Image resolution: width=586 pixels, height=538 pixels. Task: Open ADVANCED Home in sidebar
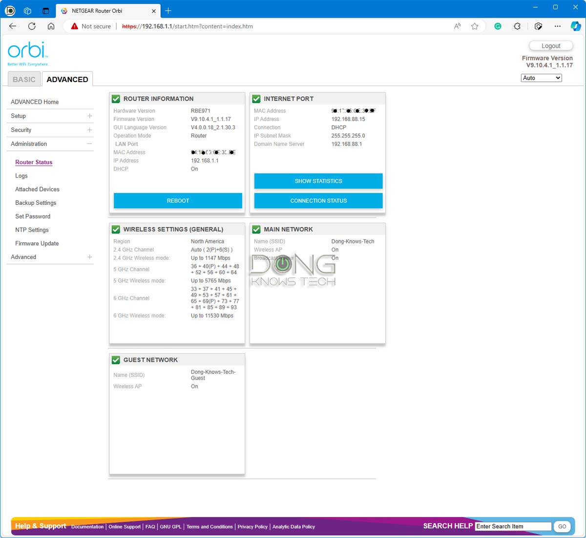[35, 102]
